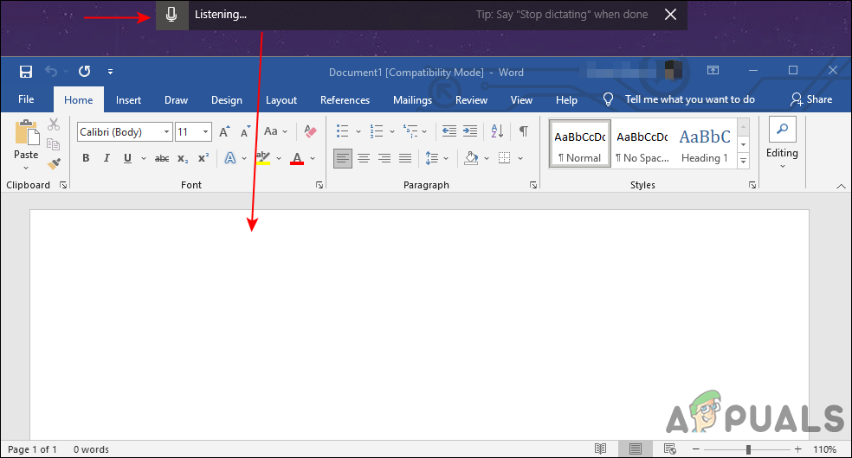The image size is (852, 458).
Task: Apply paragraph shading bucket
Action: click(x=472, y=158)
